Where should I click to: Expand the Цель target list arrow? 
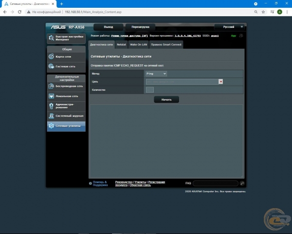[220, 81]
